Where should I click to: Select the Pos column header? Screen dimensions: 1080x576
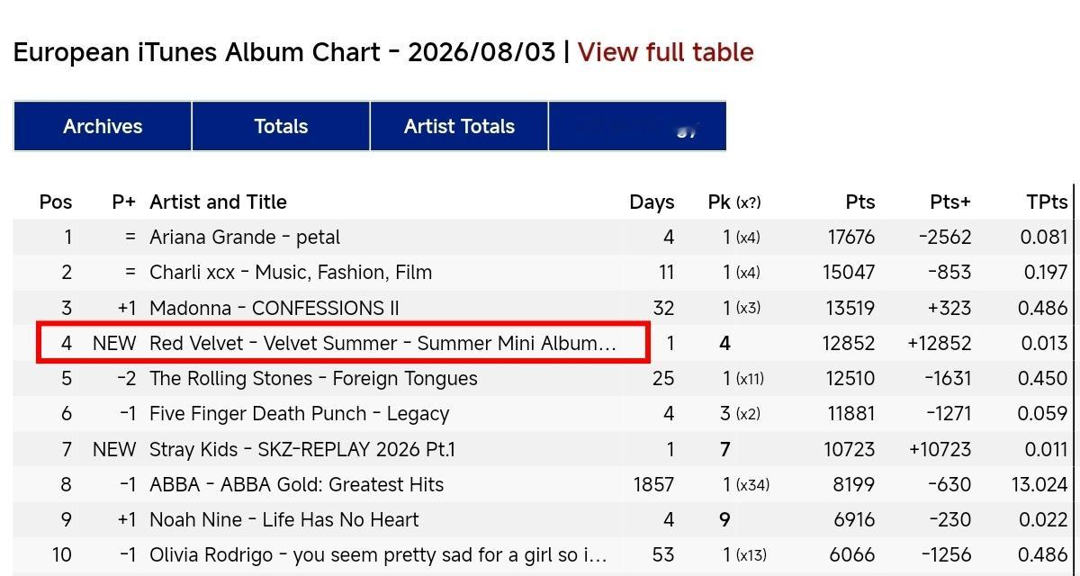tap(56, 202)
